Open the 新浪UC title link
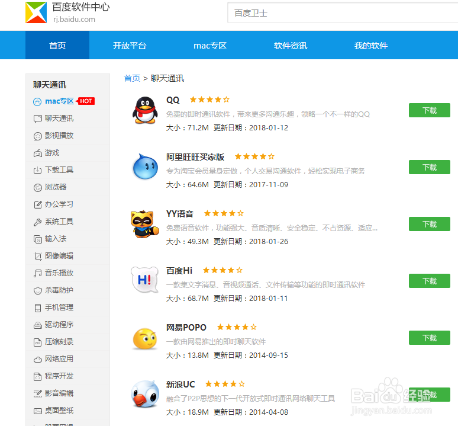 pyautogui.click(x=180, y=384)
